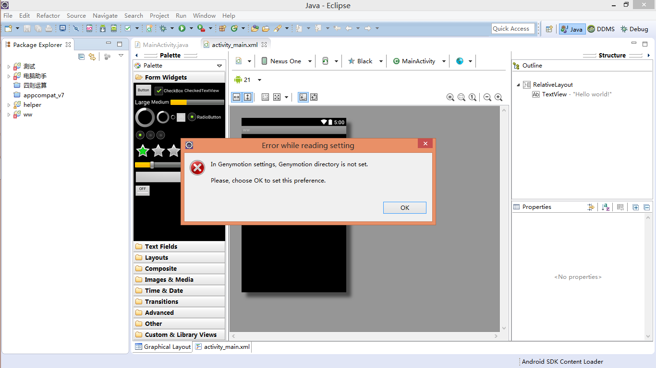Open the Black theme dropdown
The image size is (656, 368).
(x=365, y=61)
